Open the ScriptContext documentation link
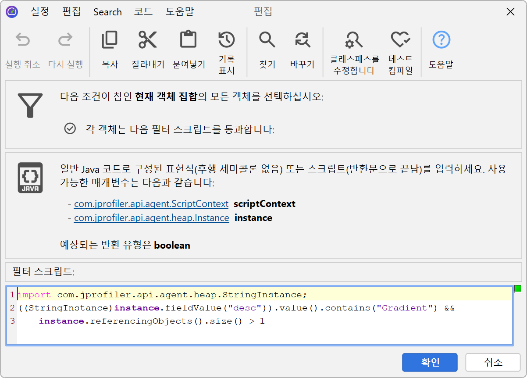The image size is (527, 378). click(x=151, y=204)
